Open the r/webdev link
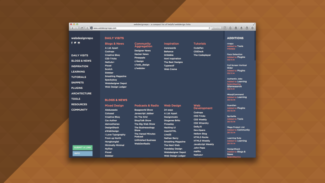Screen dimensions: 325x183 [140, 68]
